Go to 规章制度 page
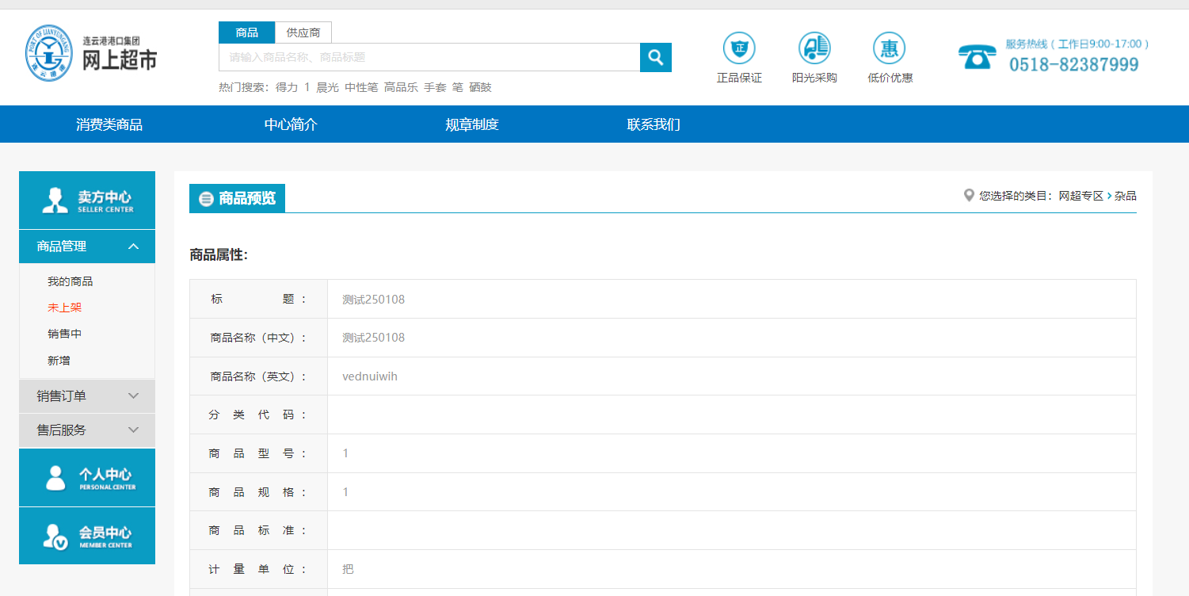This screenshot has width=1189, height=596. (x=471, y=124)
